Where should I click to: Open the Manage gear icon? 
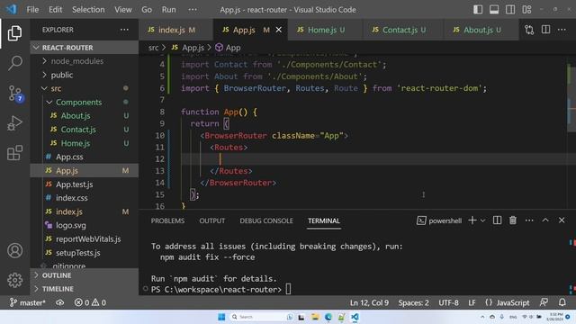click(x=14, y=280)
